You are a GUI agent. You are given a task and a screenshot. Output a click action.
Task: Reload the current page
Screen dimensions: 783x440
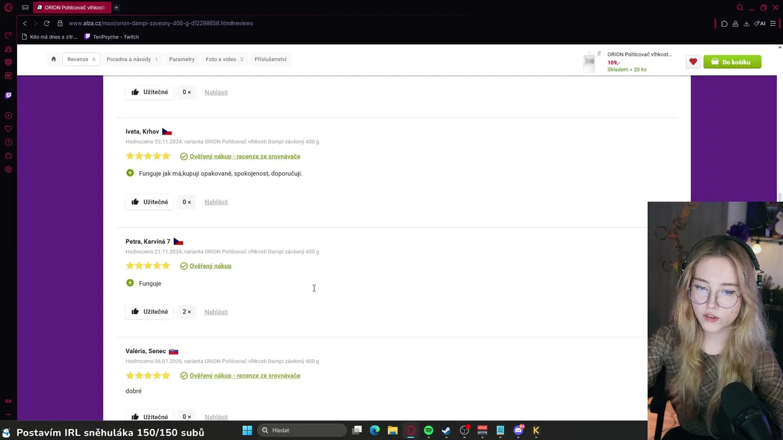click(46, 23)
